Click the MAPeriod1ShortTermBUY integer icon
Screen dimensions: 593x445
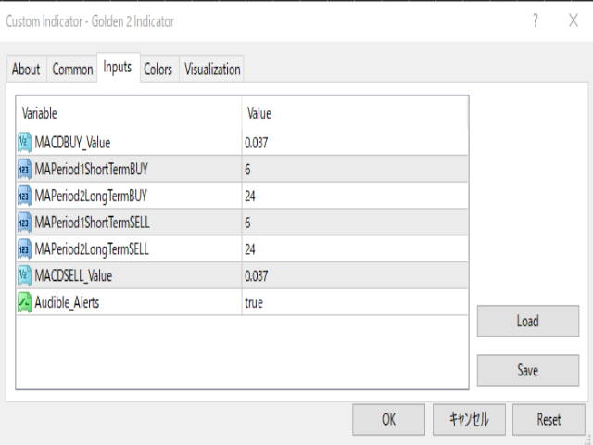24,169
